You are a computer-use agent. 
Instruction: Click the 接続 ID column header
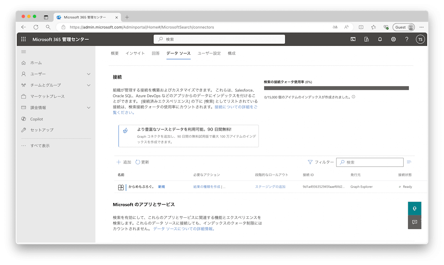[308, 175]
